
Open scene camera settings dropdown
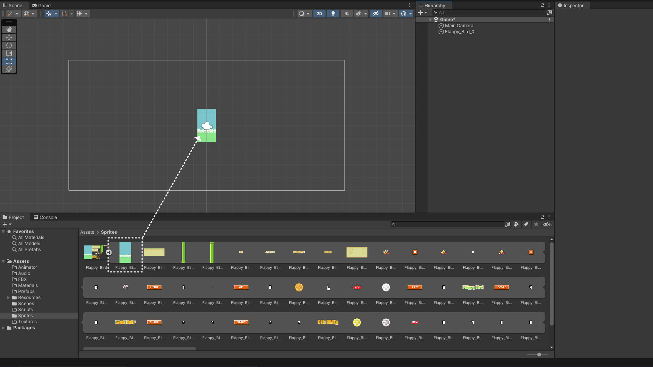[390, 14]
